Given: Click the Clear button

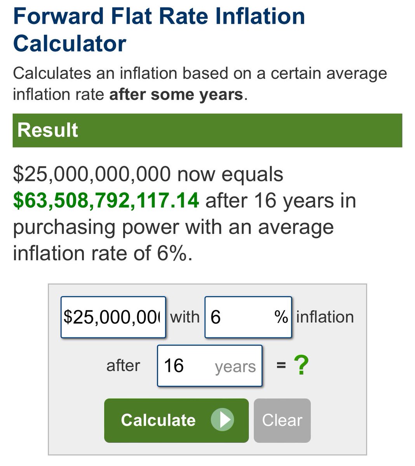Looking at the screenshot, I should pos(282,421).
